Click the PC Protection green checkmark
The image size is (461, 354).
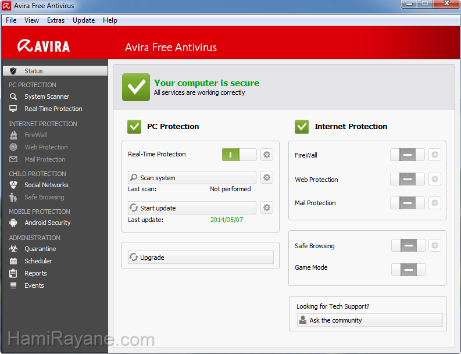point(134,127)
